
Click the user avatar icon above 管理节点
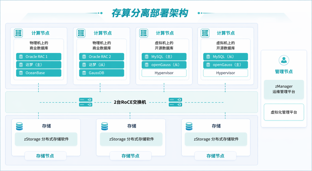tap(284, 60)
